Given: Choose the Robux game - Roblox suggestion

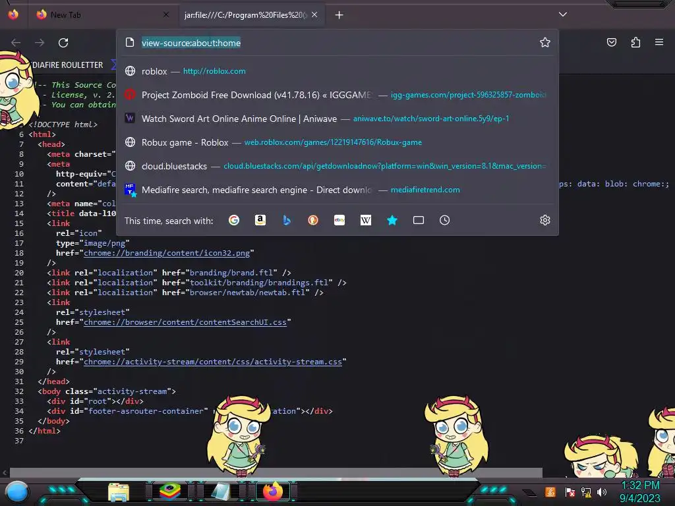Looking at the screenshot, I should (337, 142).
